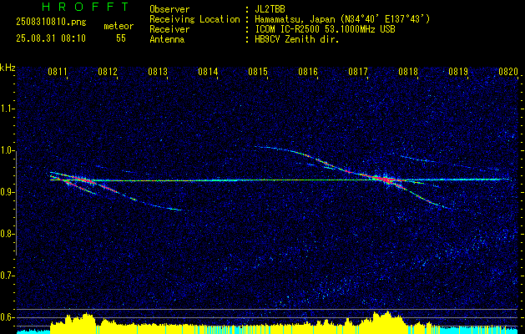The image size is (525, 334).
Task: Click the kHz axis unit label
Action: coord(8,68)
